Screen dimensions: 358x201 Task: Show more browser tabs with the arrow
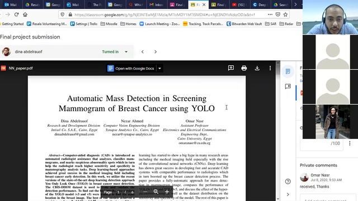point(295,4)
